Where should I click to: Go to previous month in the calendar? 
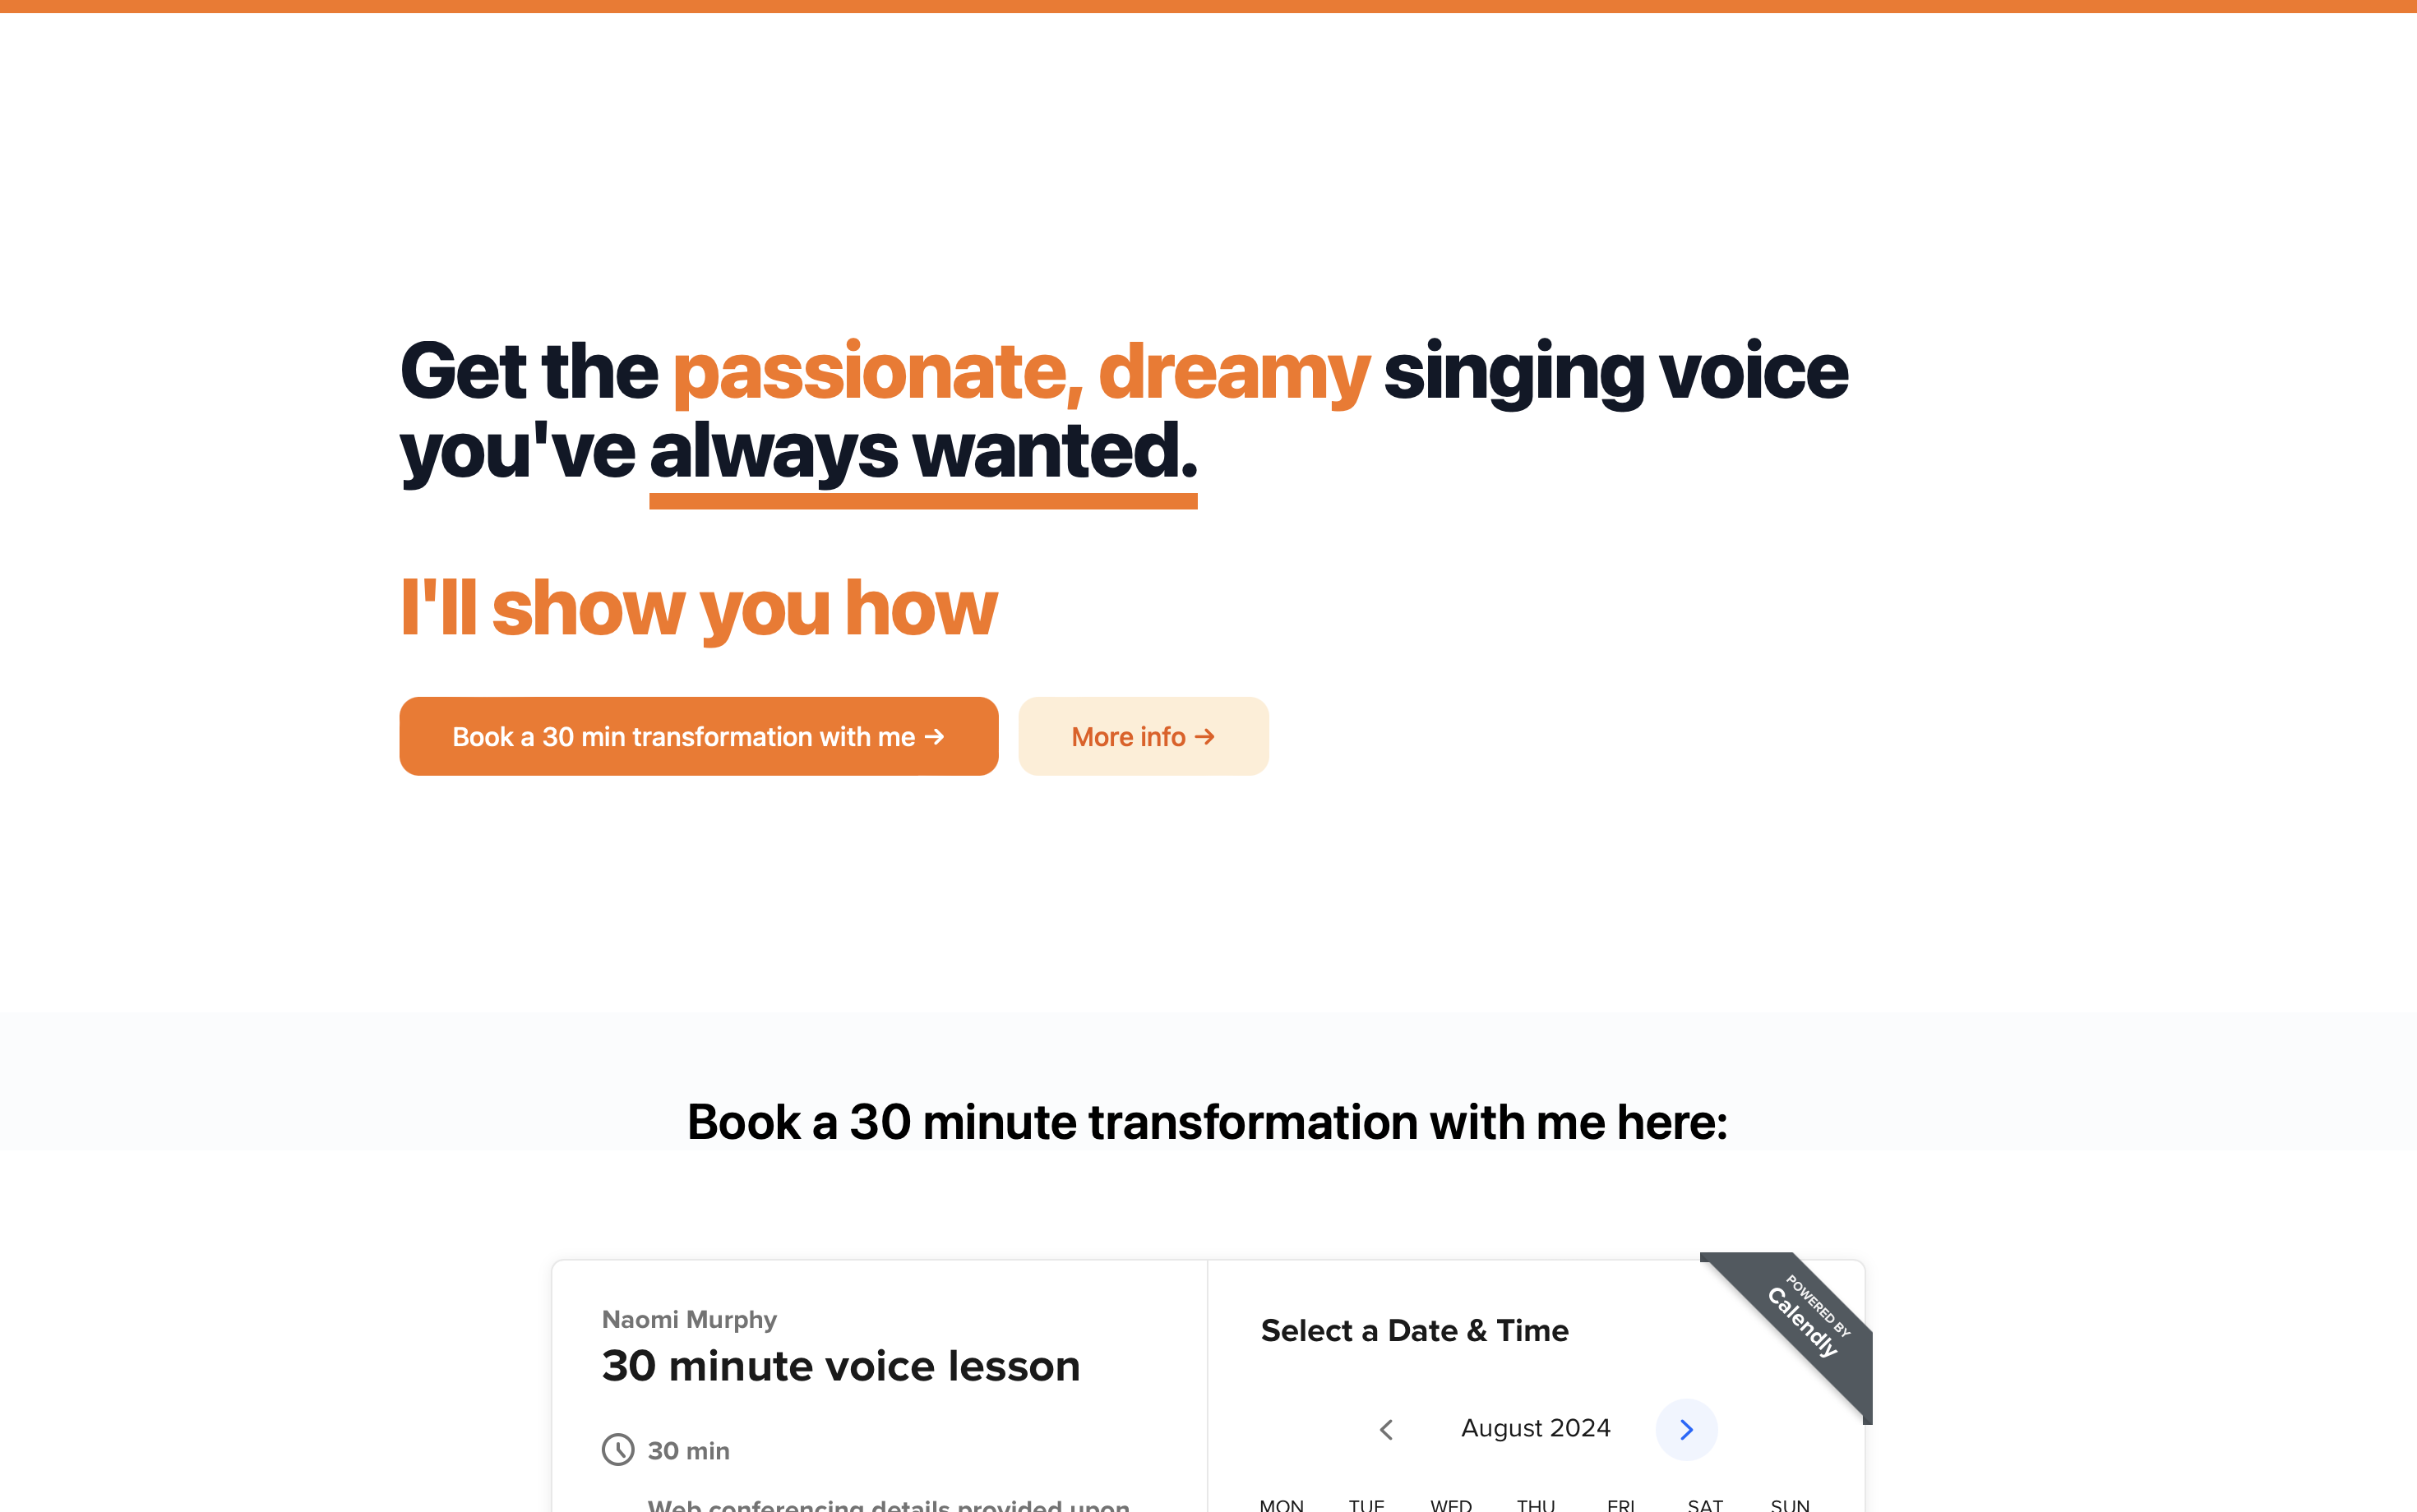point(1385,1429)
